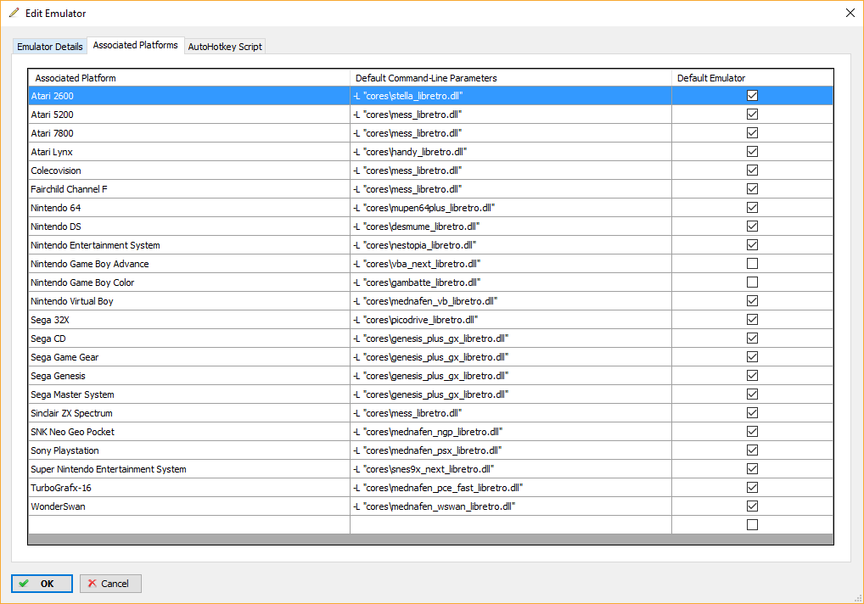Uncheck Default Emulator for Sega Game Gear

click(x=752, y=357)
